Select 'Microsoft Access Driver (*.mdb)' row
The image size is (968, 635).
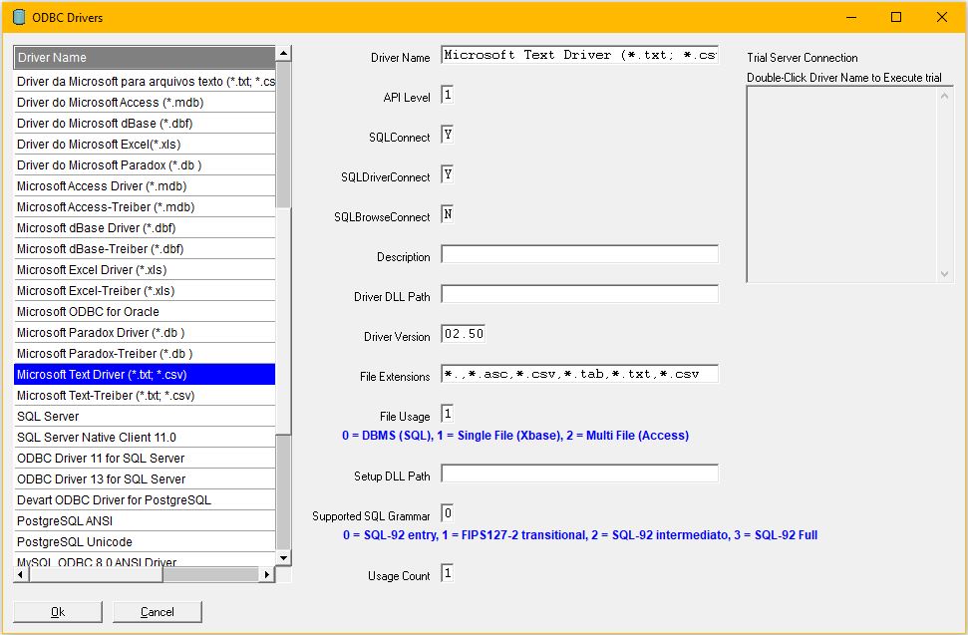pos(145,186)
